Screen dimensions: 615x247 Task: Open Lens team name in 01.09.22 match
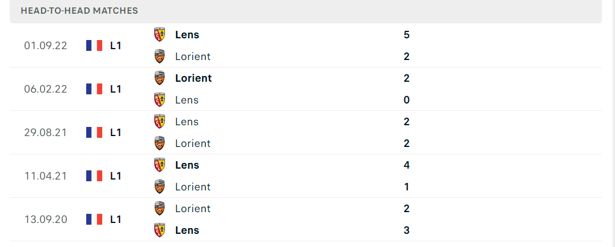click(187, 34)
